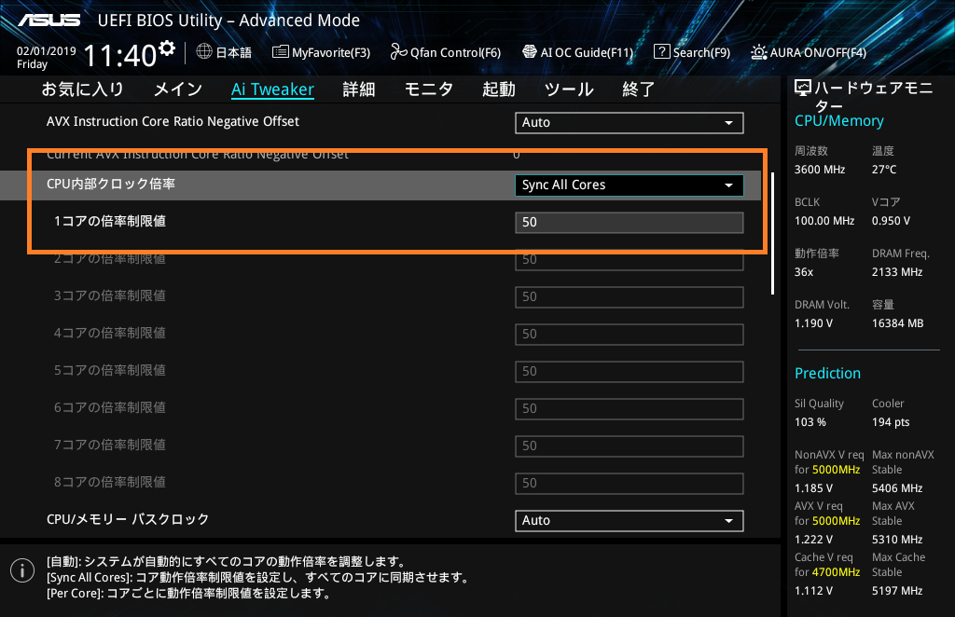
Task: Click the 7コアの倍率制限値 value field
Action: pyautogui.click(x=630, y=446)
